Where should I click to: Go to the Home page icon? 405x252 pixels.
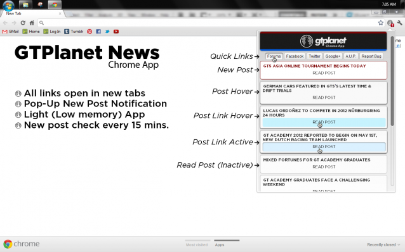tap(32, 23)
